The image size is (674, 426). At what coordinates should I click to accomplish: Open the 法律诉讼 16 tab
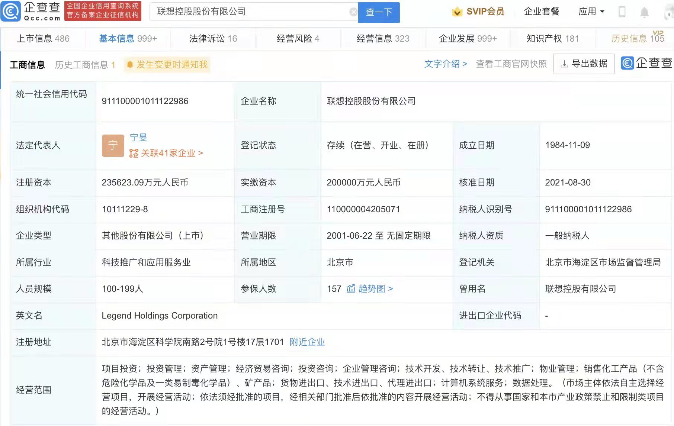[213, 39]
